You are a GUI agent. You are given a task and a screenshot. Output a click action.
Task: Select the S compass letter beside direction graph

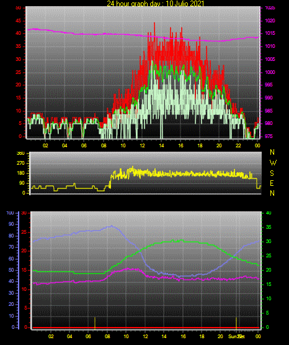point(272,173)
